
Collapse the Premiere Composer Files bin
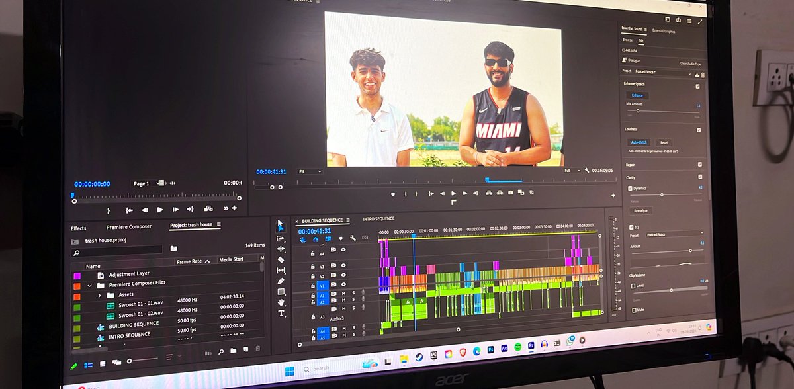89,285
